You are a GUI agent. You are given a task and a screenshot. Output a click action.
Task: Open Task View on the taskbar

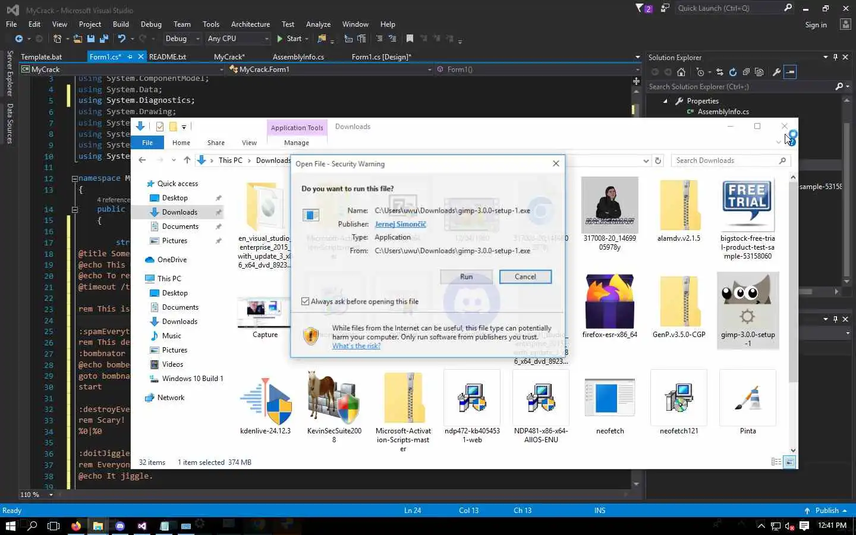point(53,525)
